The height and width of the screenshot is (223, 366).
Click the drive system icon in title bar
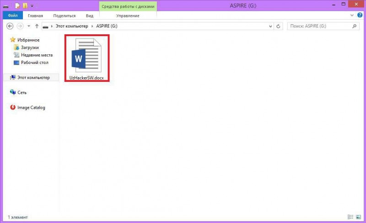[x=6, y=6]
